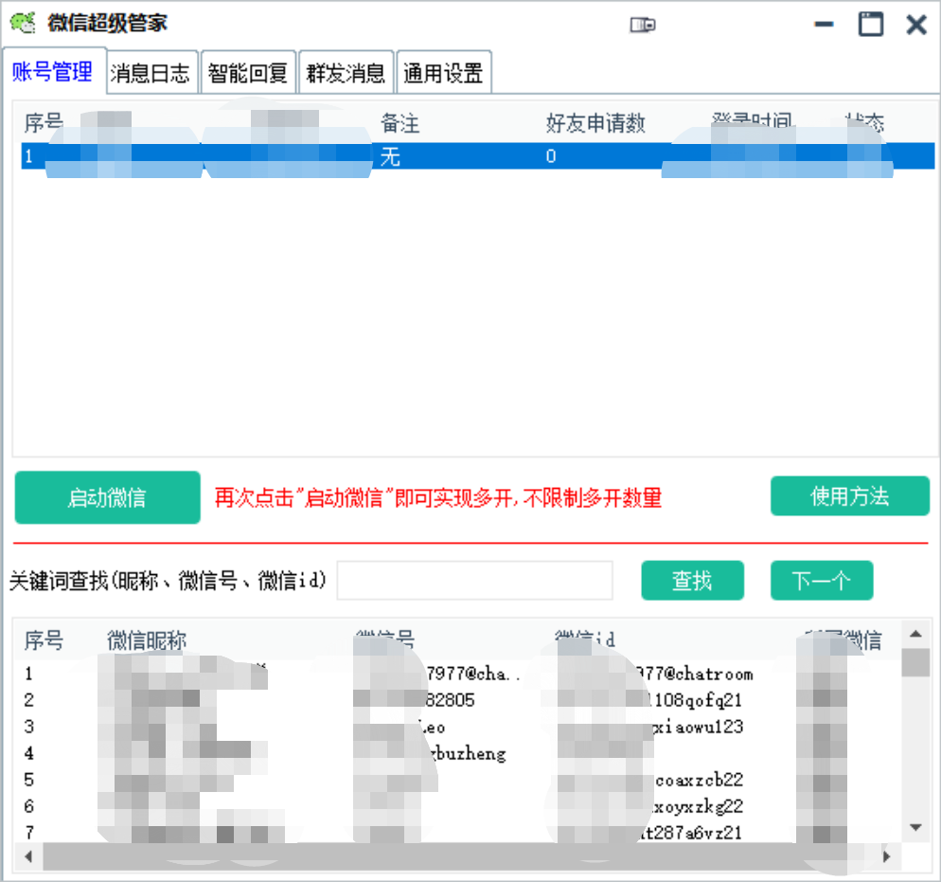Click the 好友申请数 column header

(595, 124)
